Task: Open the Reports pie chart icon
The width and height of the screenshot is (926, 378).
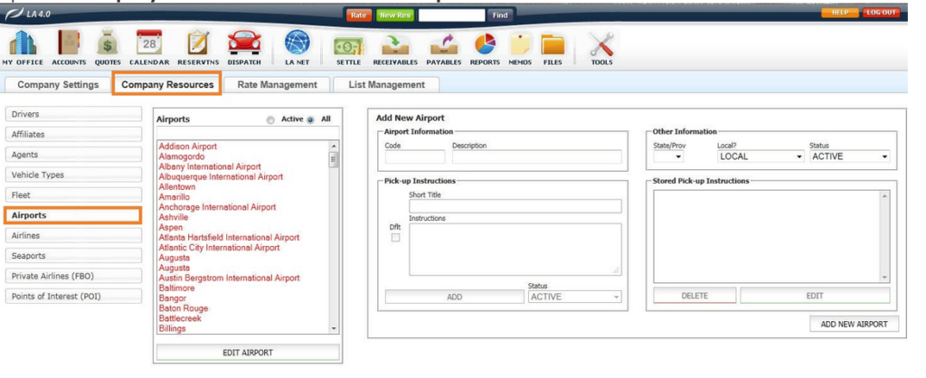Action: 485,44
